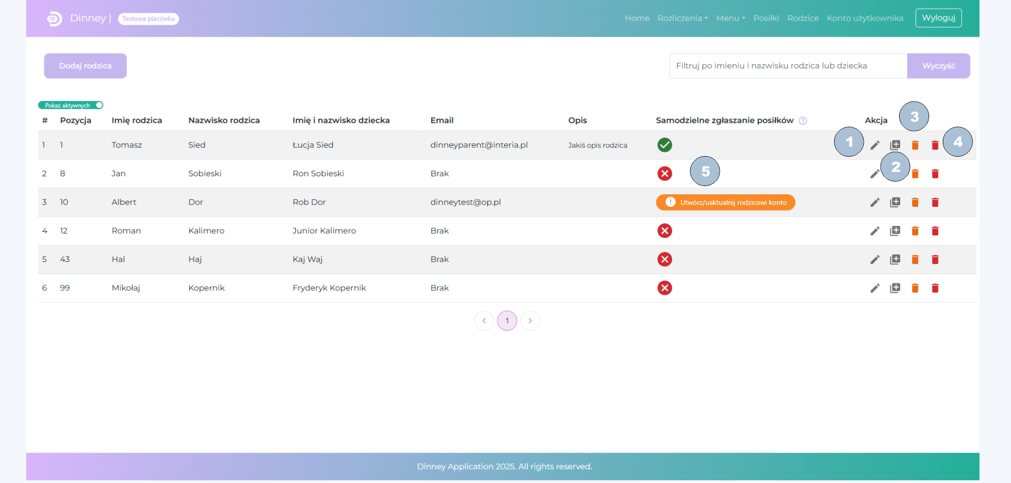Click the Dinney logo icon in header
This screenshot has height=483, width=1011.
click(54, 19)
